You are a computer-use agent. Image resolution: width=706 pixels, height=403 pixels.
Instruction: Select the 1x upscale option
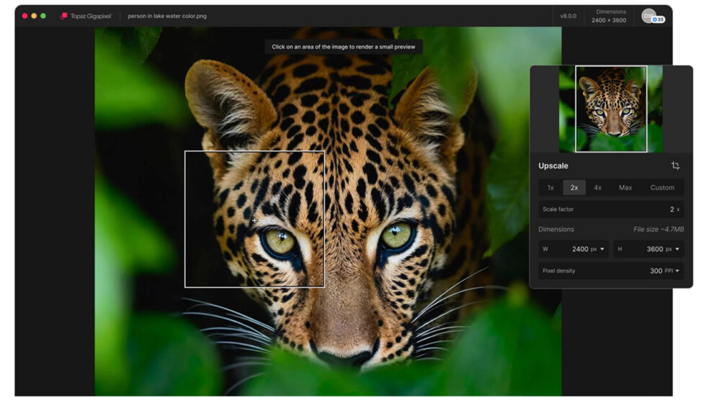point(550,188)
